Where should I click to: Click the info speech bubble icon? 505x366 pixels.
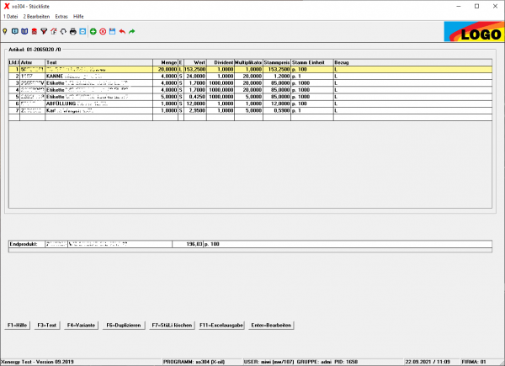point(15,31)
